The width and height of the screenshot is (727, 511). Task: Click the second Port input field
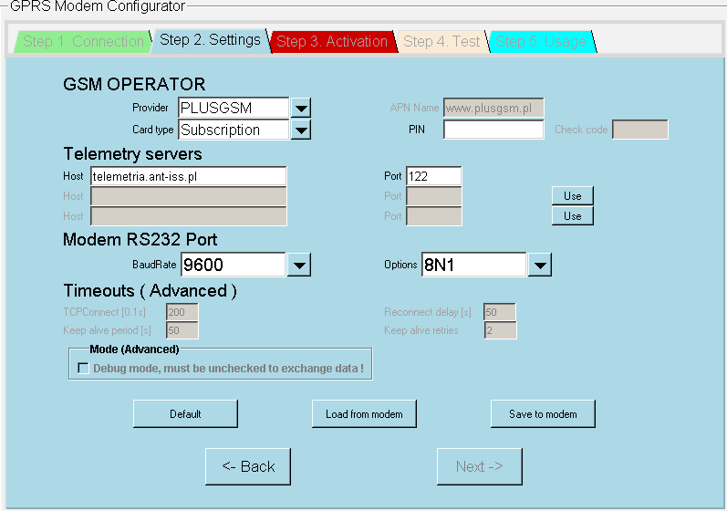tap(433, 196)
